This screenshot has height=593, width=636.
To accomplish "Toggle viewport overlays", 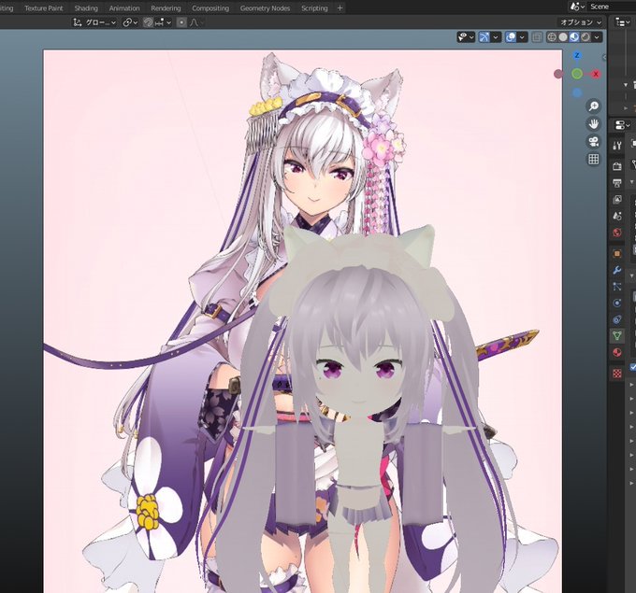I will click(x=511, y=37).
